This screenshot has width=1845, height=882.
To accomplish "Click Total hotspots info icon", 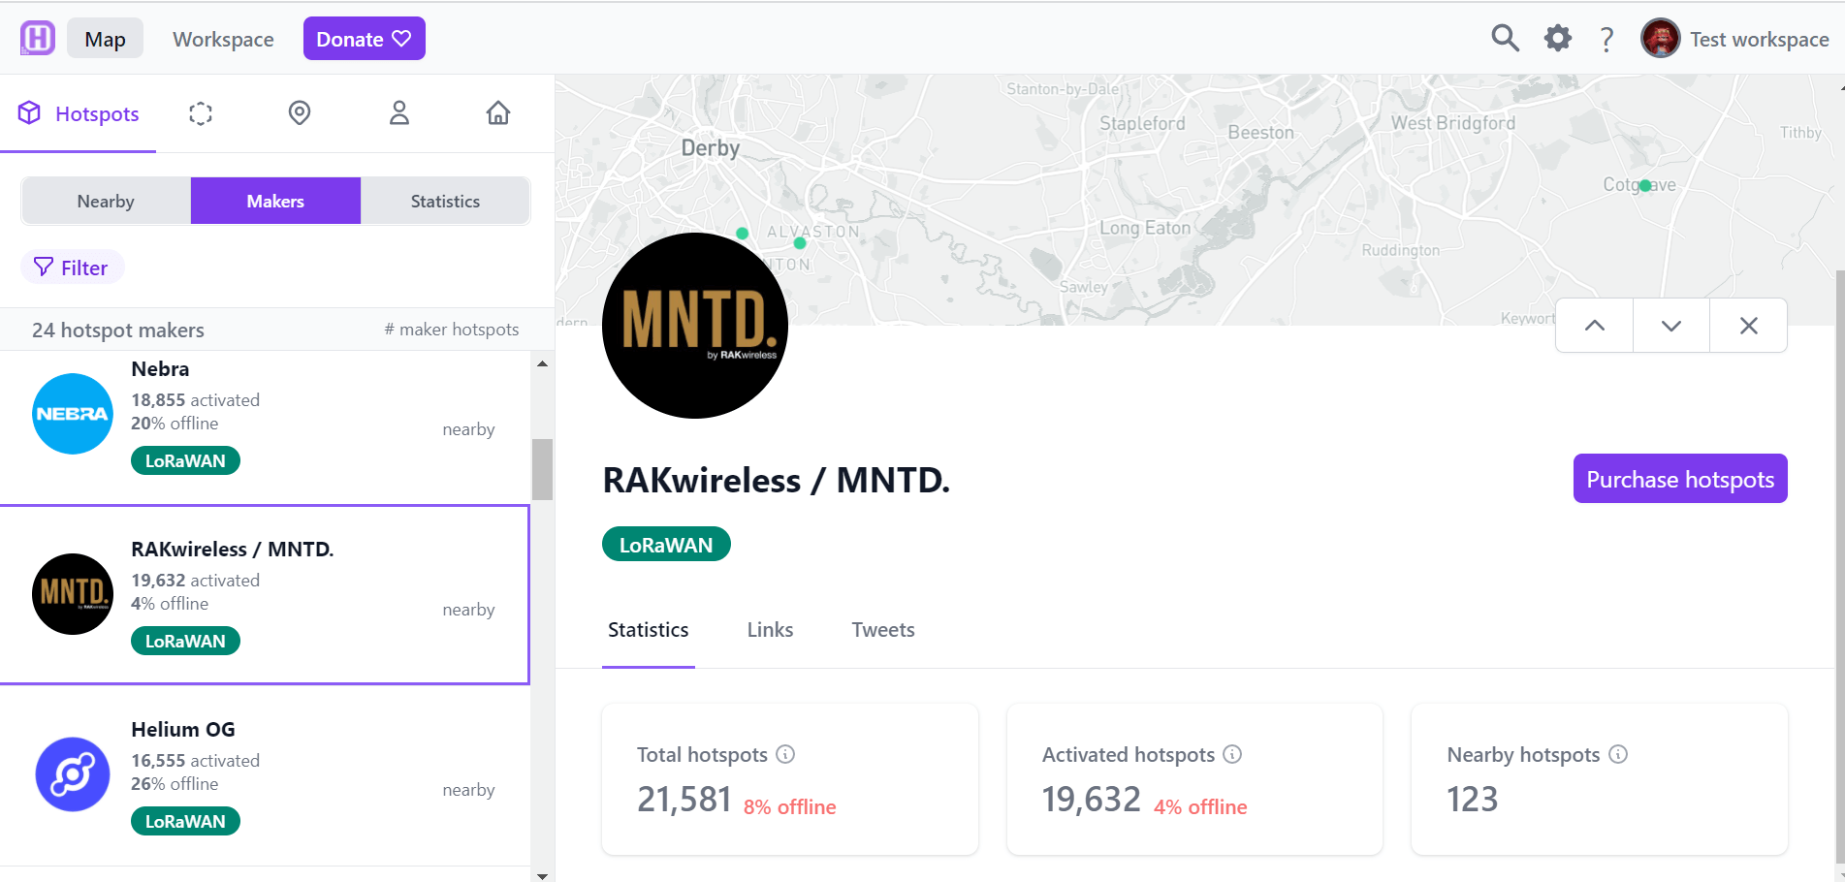I will coord(786,754).
